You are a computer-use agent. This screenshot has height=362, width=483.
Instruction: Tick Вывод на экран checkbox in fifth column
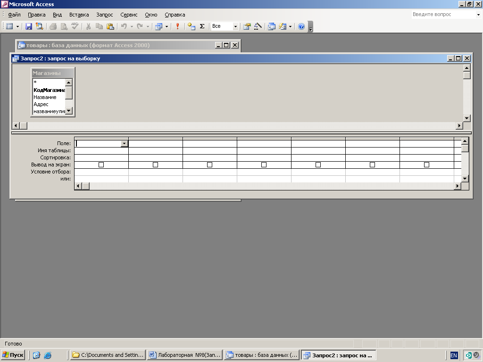[x=318, y=165]
